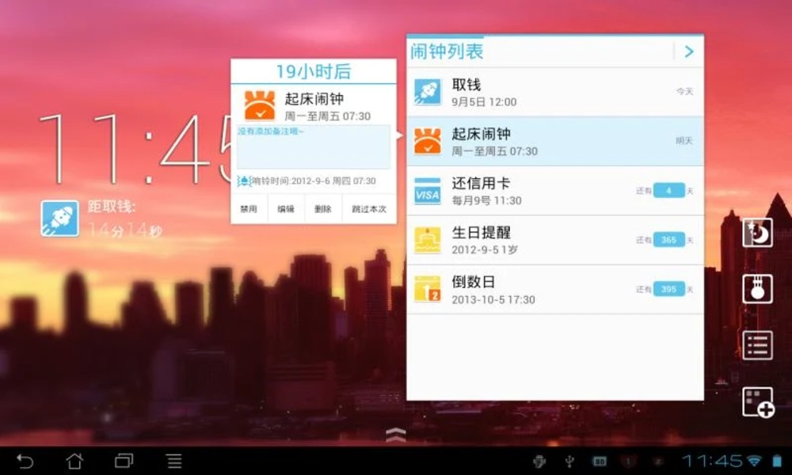
Task: Open the sleep mode moon icon on the right
Action: [x=757, y=232]
